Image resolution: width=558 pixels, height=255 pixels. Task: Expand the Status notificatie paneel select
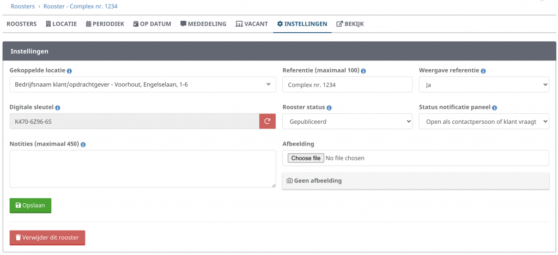click(x=484, y=122)
